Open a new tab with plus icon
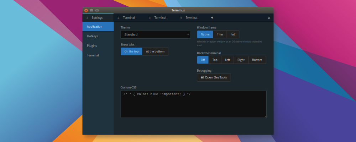 (x=212, y=18)
